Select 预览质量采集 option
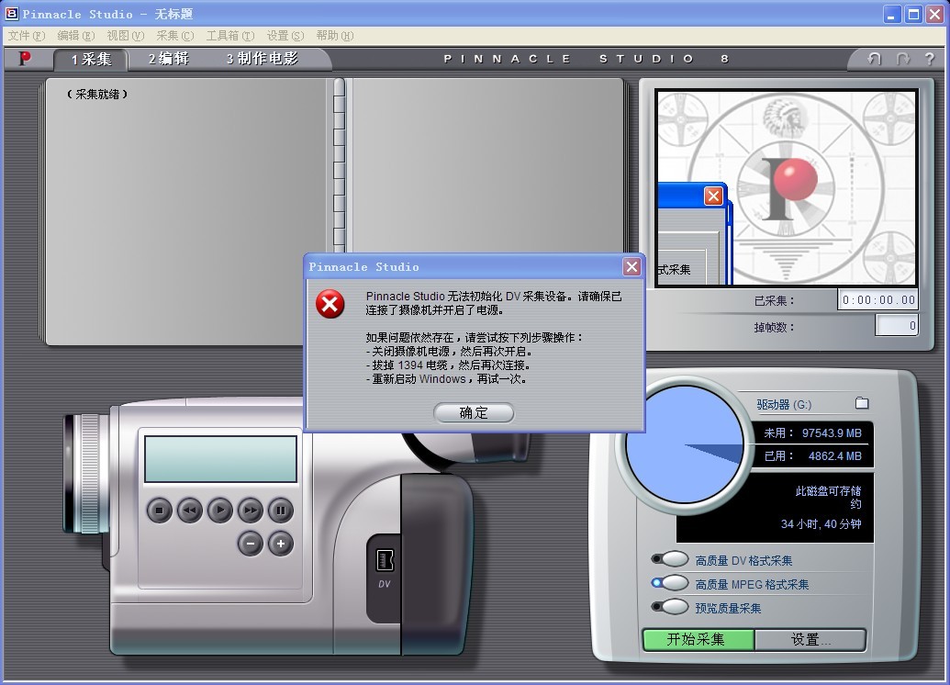Image resolution: width=950 pixels, height=685 pixels. (673, 607)
